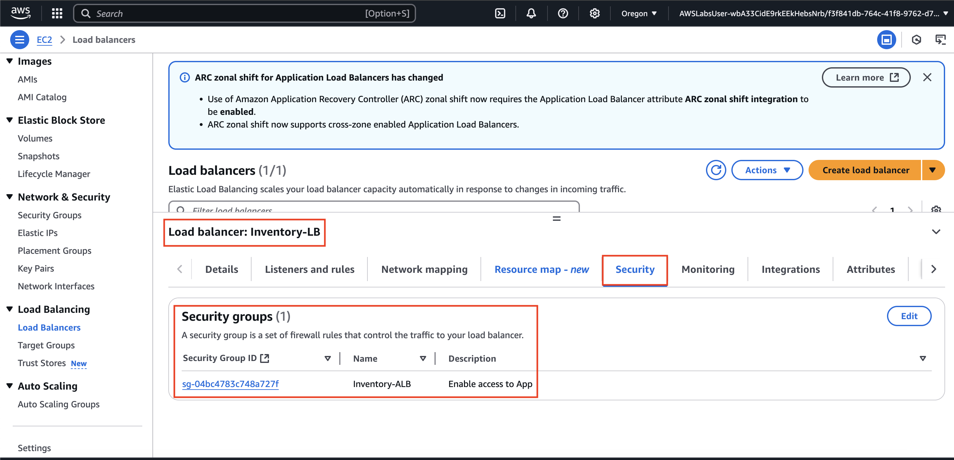
Task: Open Key Pairs in sidebar
Action: pos(36,268)
